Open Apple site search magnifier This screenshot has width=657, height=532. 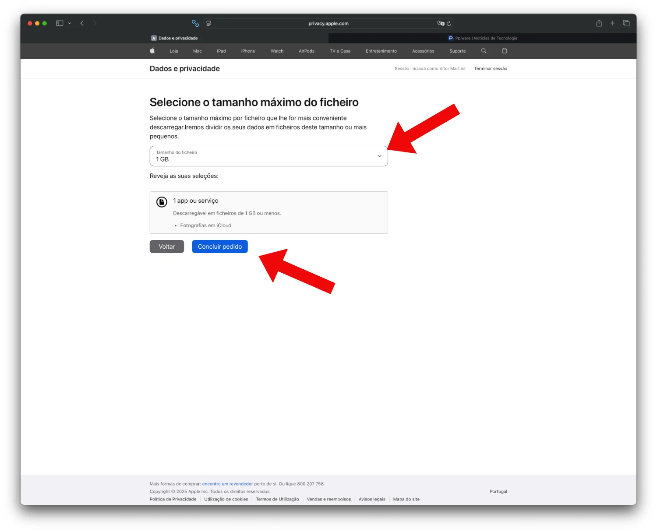click(484, 51)
